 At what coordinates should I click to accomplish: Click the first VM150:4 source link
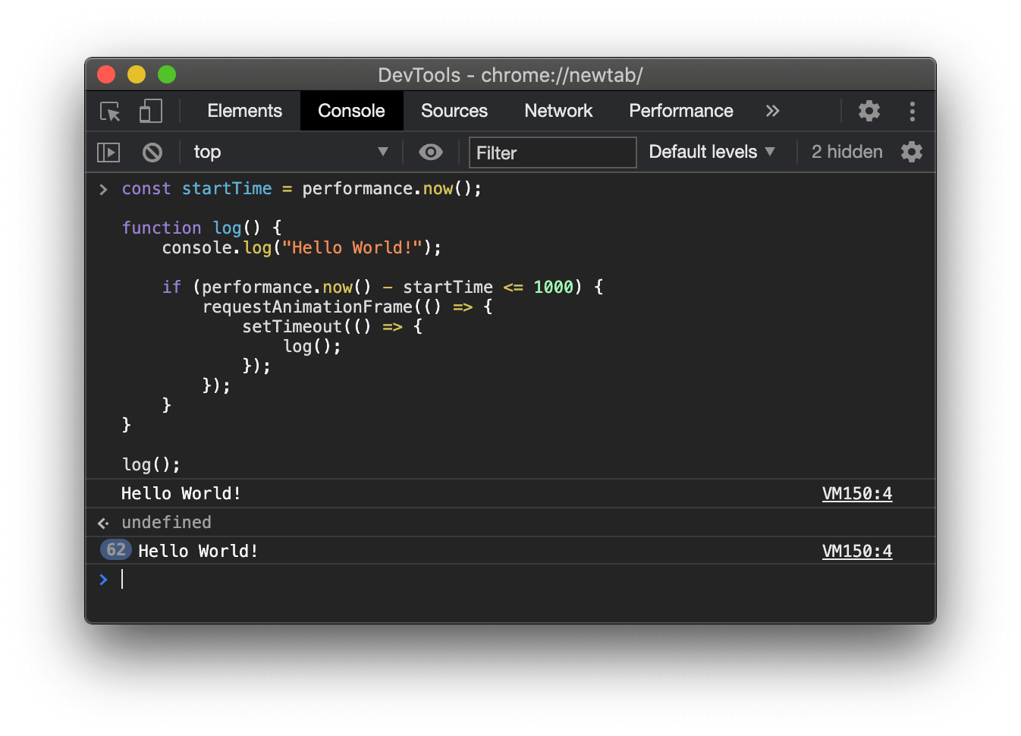click(x=856, y=494)
